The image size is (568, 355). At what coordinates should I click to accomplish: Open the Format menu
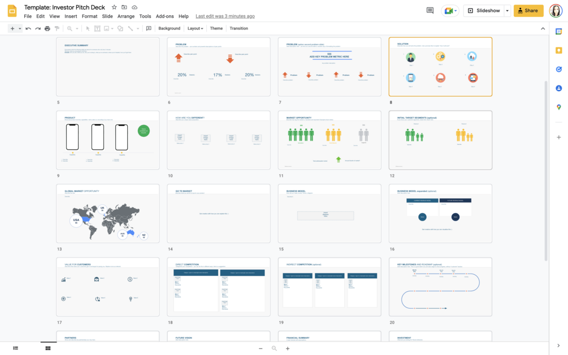click(89, 16)
